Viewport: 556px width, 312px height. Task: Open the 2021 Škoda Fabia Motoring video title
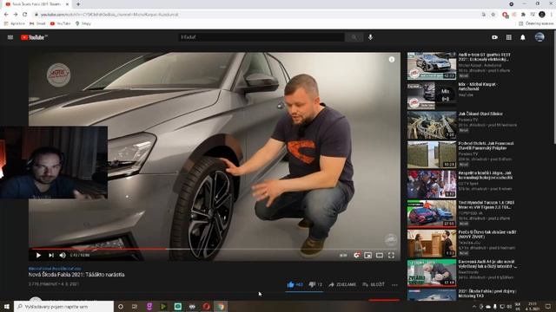487,294
